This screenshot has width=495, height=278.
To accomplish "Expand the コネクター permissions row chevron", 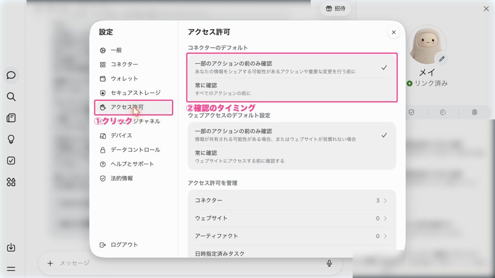I will pos(385,200).
